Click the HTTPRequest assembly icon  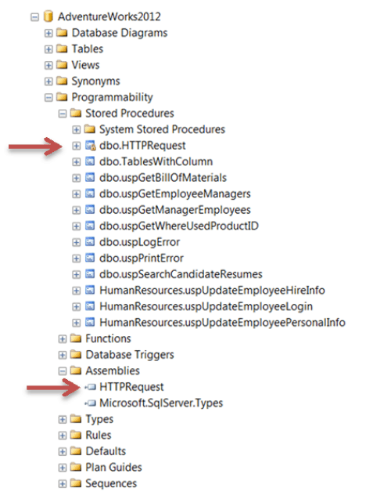(90, 387)
